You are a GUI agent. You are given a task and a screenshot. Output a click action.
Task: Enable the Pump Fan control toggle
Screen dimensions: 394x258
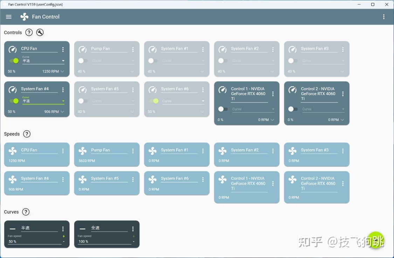(x=83, y=61)
